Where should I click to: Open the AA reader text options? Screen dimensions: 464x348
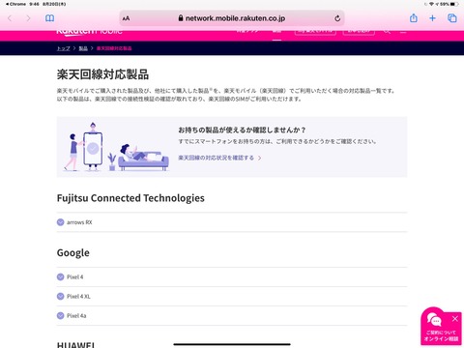pos(126,18)
